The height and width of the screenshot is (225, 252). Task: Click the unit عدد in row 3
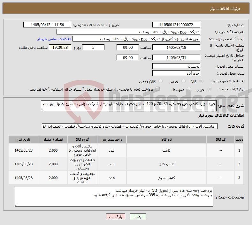[112, 178]
